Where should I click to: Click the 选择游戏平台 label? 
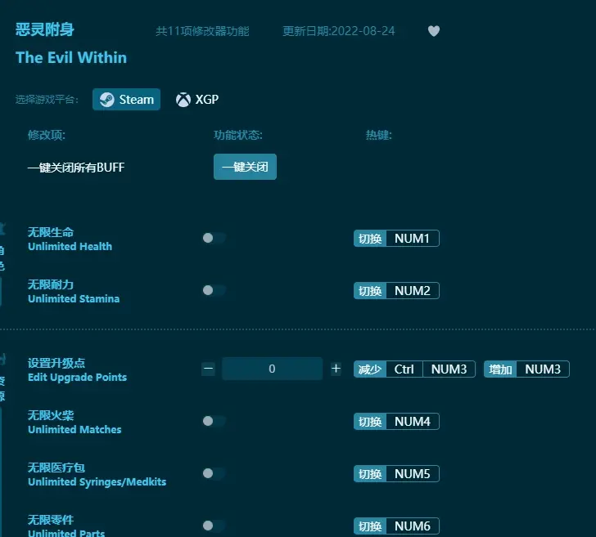[47, 100]
